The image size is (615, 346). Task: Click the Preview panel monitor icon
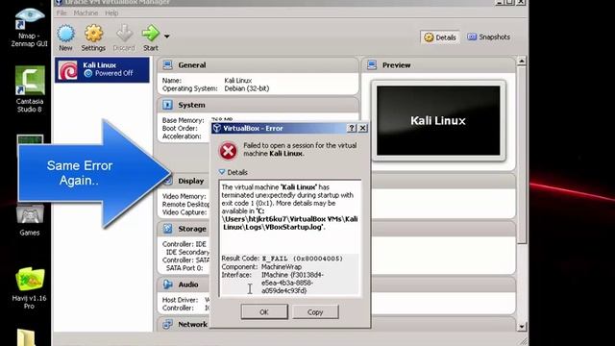372,65
